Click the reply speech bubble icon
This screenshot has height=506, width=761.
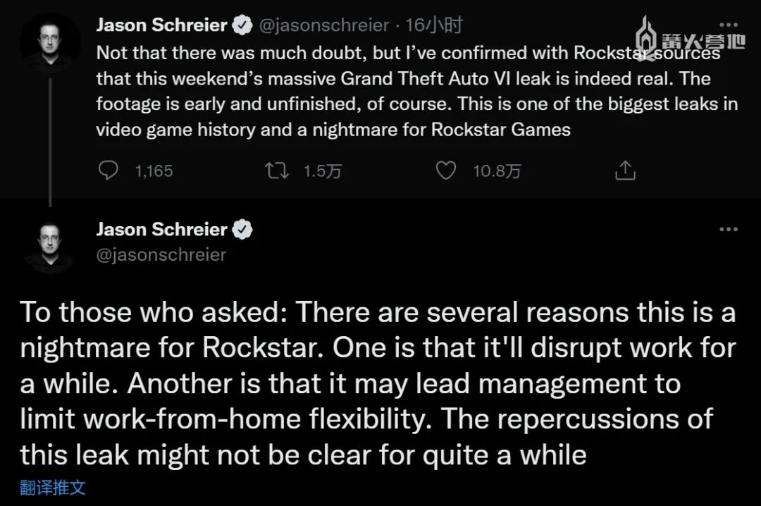(x=107, y=171)
